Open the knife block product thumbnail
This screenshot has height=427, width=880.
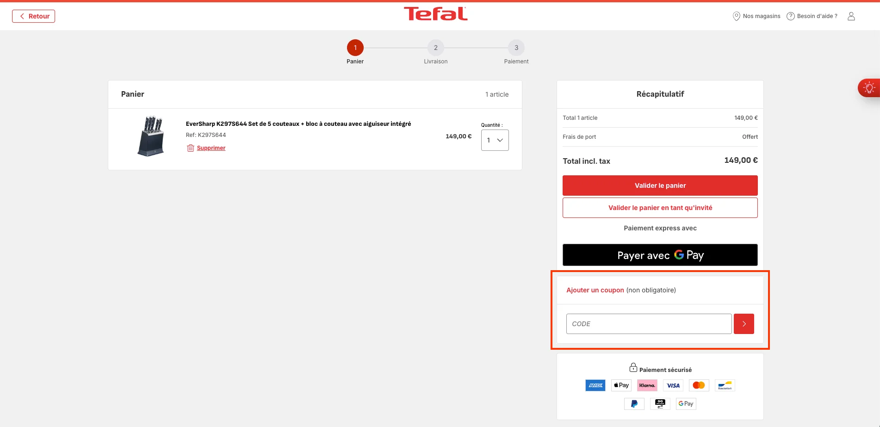pyautogui.click(x=151, y=136)
